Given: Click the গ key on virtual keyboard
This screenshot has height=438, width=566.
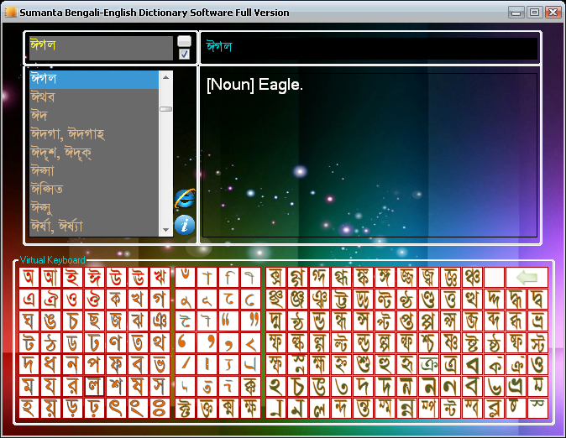Looking at the screenshot, I should 160,299.
